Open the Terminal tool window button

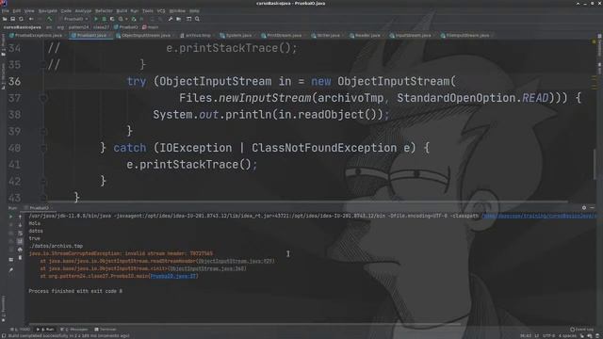pyautogui.click(x=106, y=330)
